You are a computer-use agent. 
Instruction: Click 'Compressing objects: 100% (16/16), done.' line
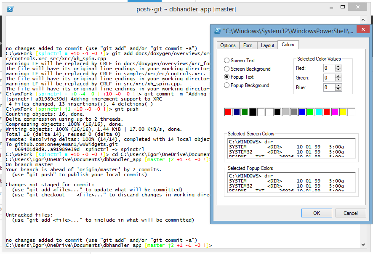64,124
